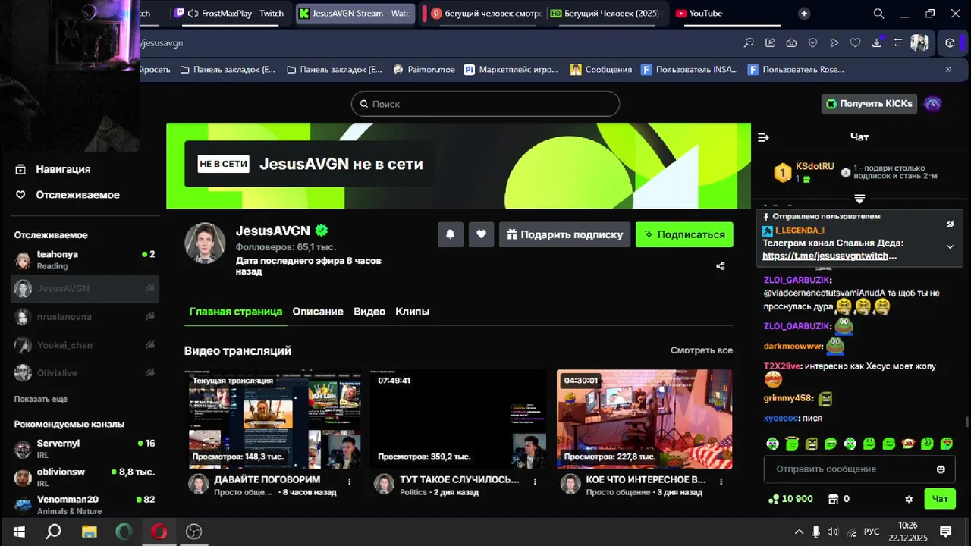
Task: Open chat settings gear icon
Action: click(x=909, y=499)
